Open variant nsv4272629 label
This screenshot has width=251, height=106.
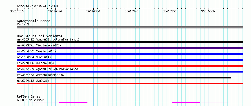click(48, 69)
